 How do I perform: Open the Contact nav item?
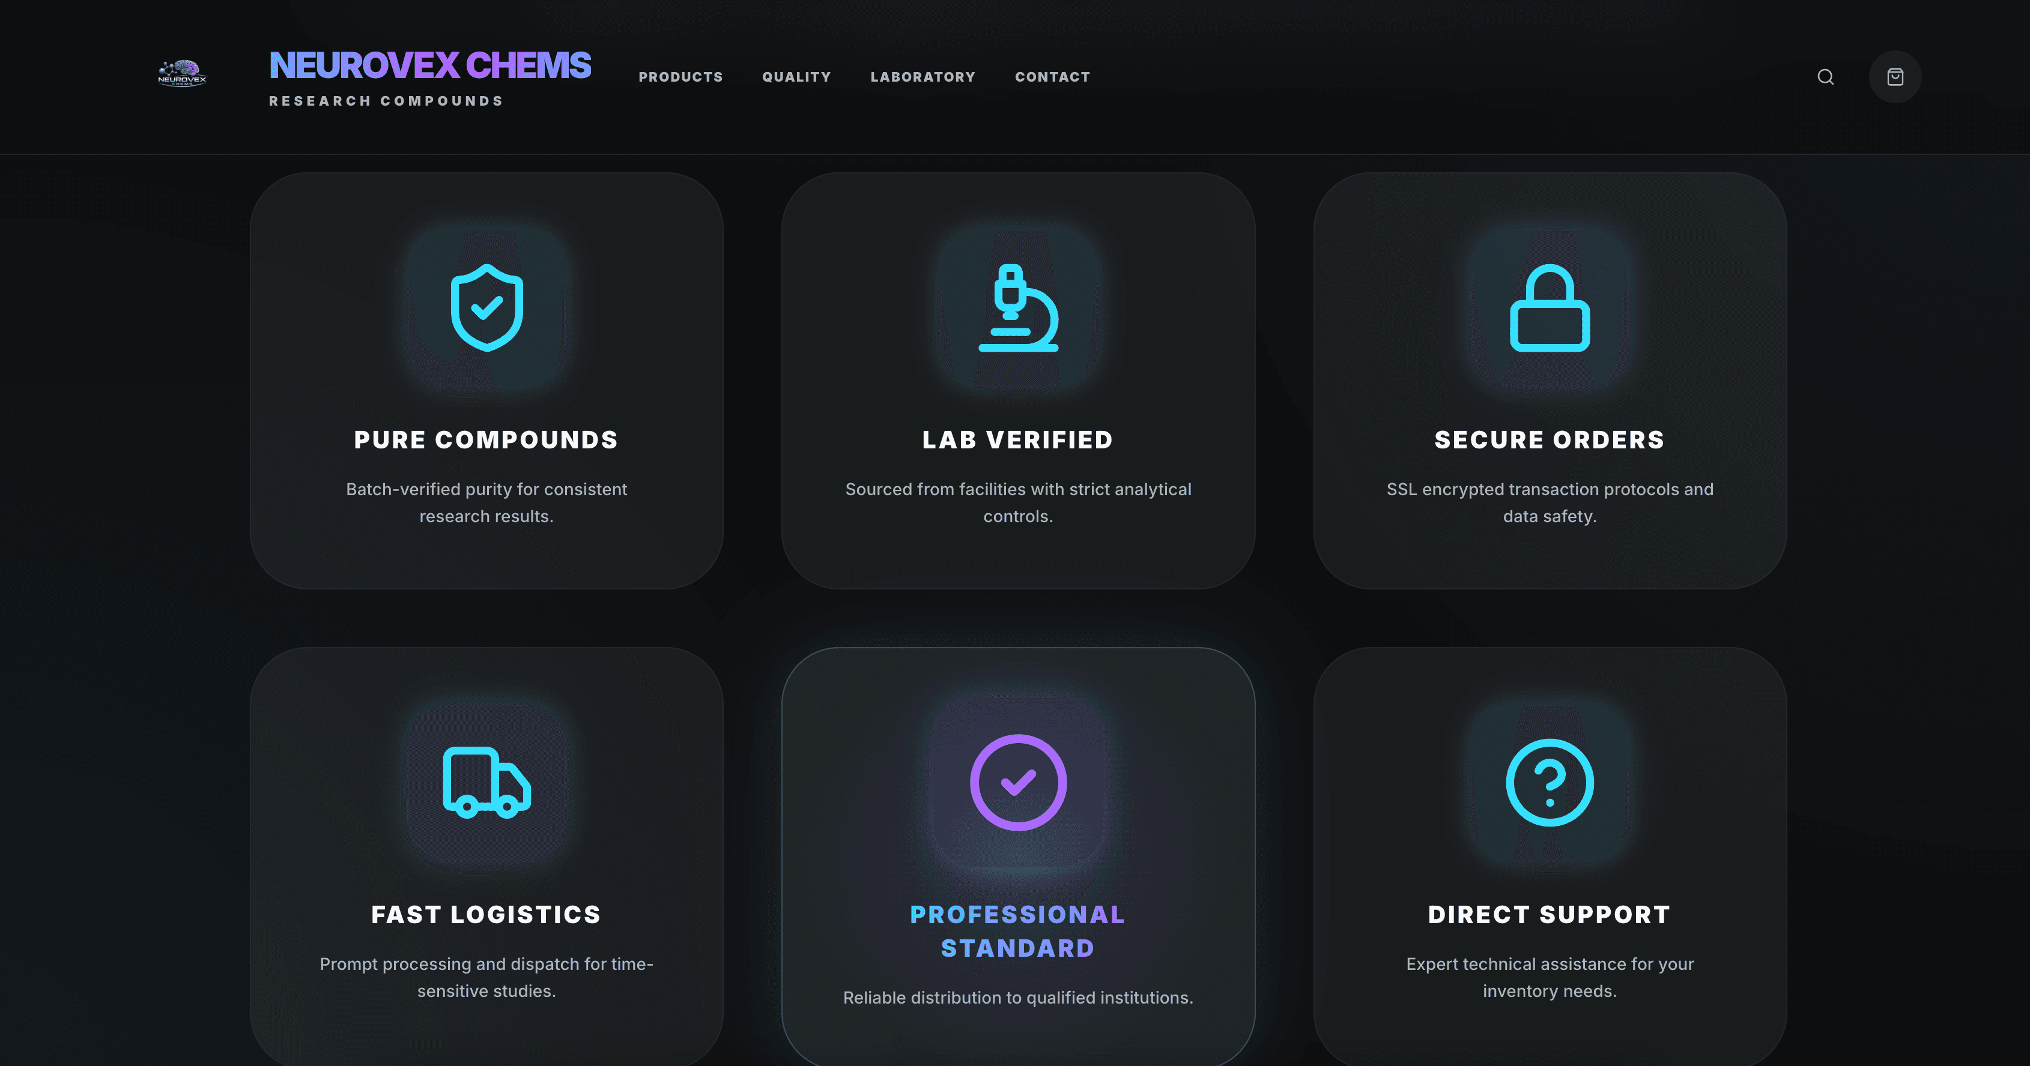pos(1052,76)
